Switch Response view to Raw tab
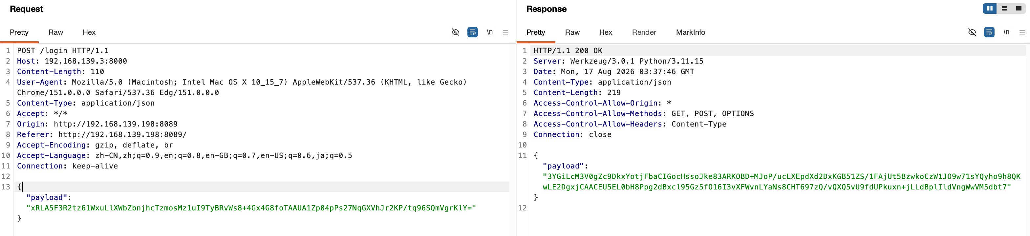 pos(572,32)
